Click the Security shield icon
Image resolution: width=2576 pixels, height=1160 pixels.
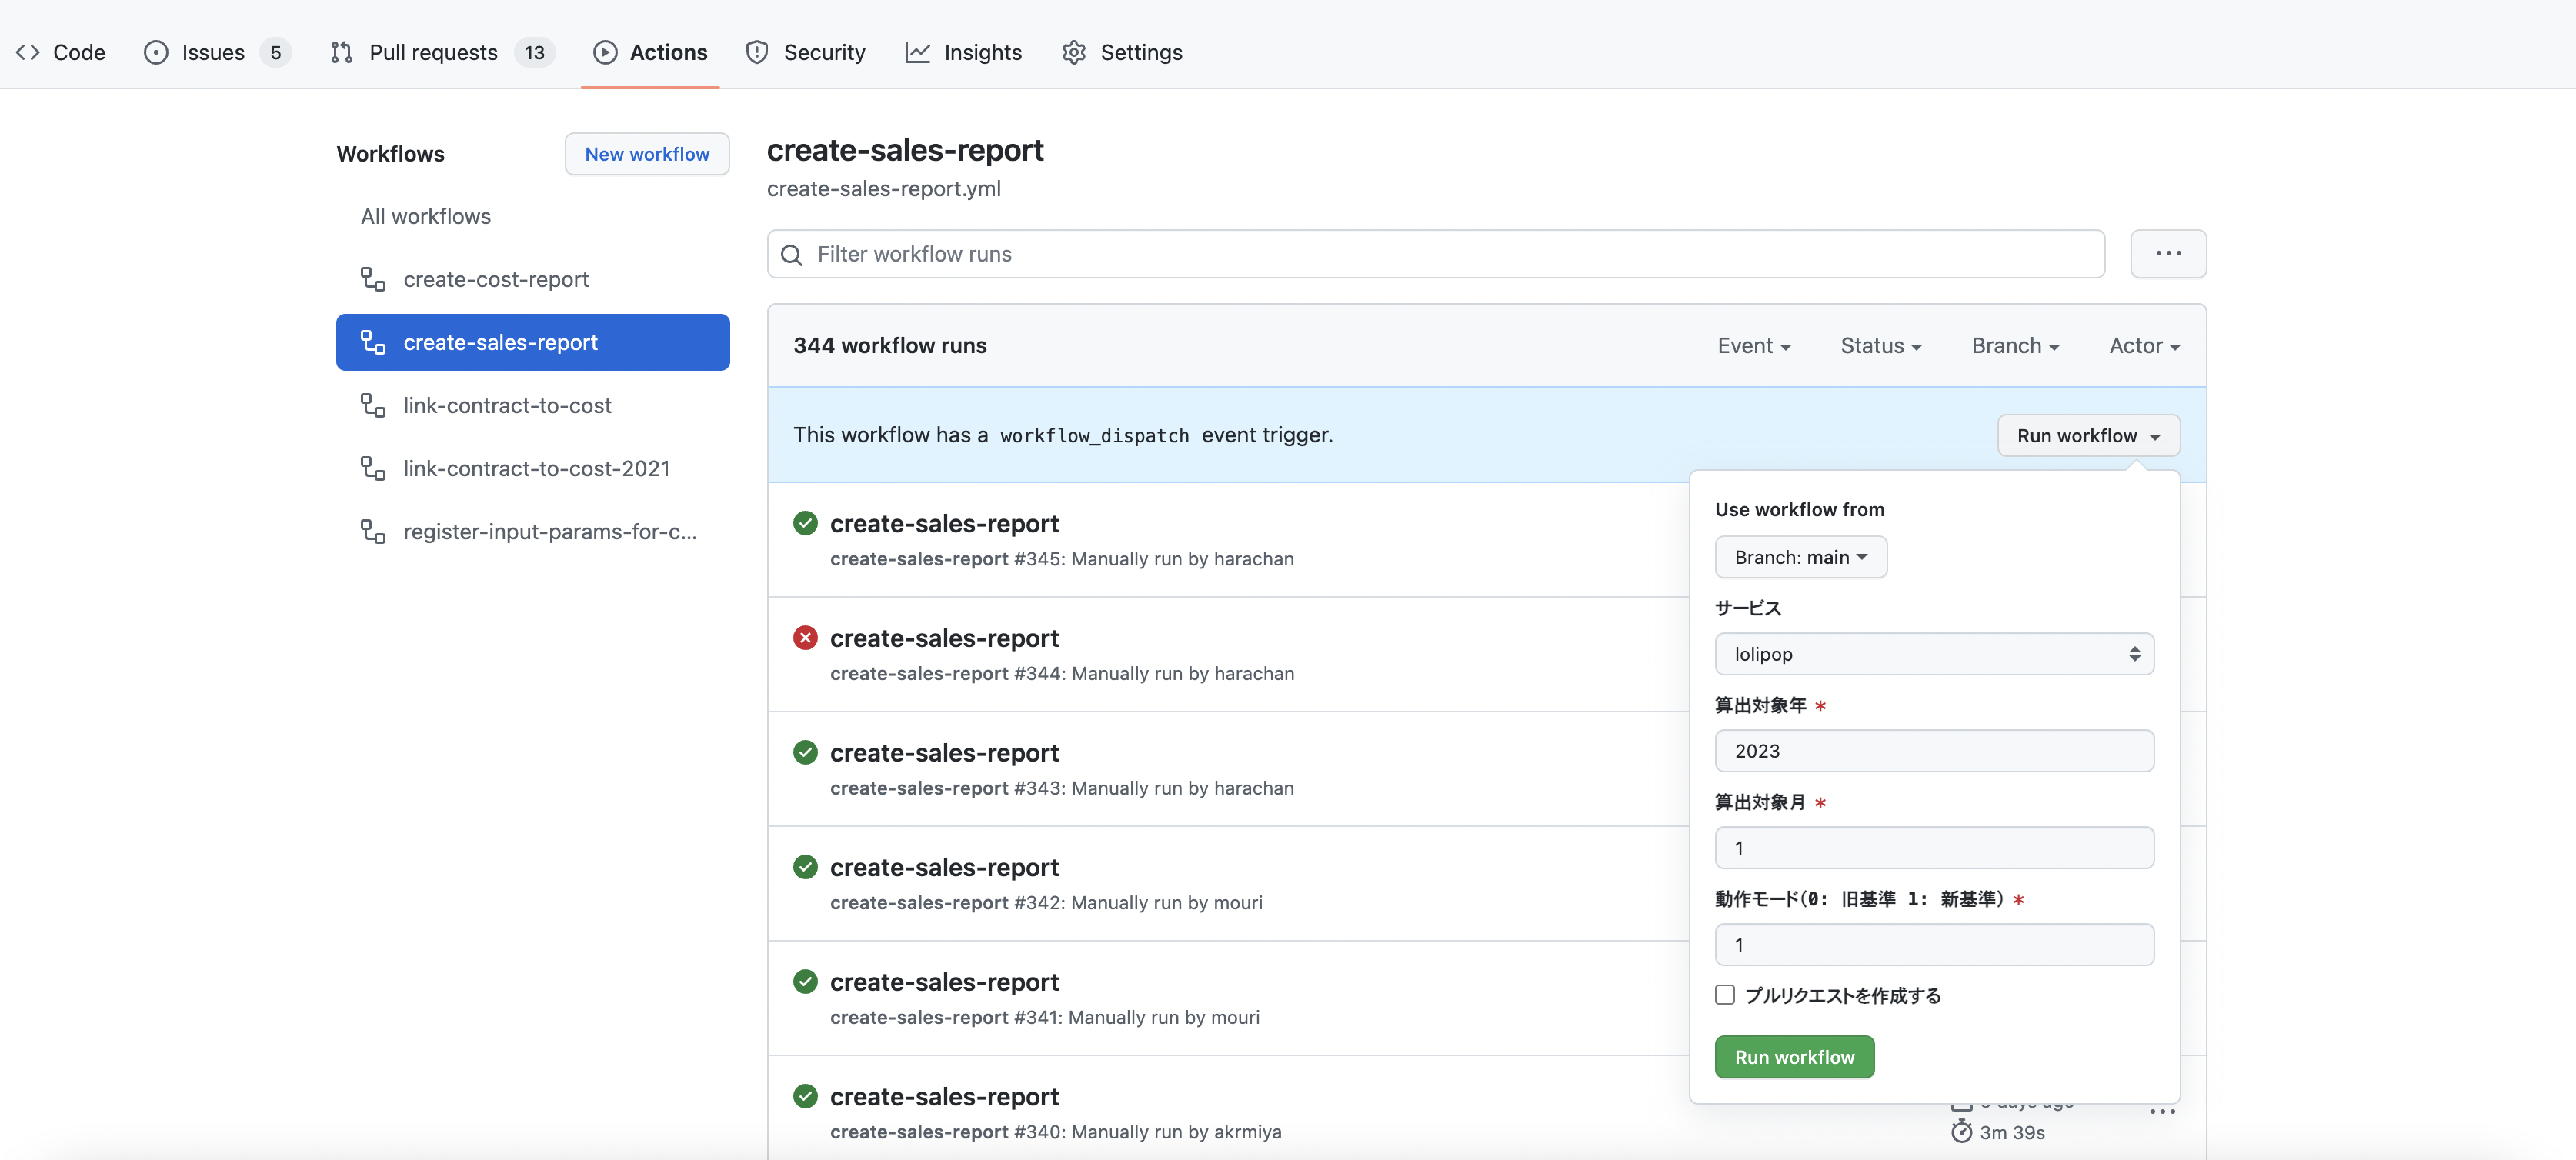[757, 52]
